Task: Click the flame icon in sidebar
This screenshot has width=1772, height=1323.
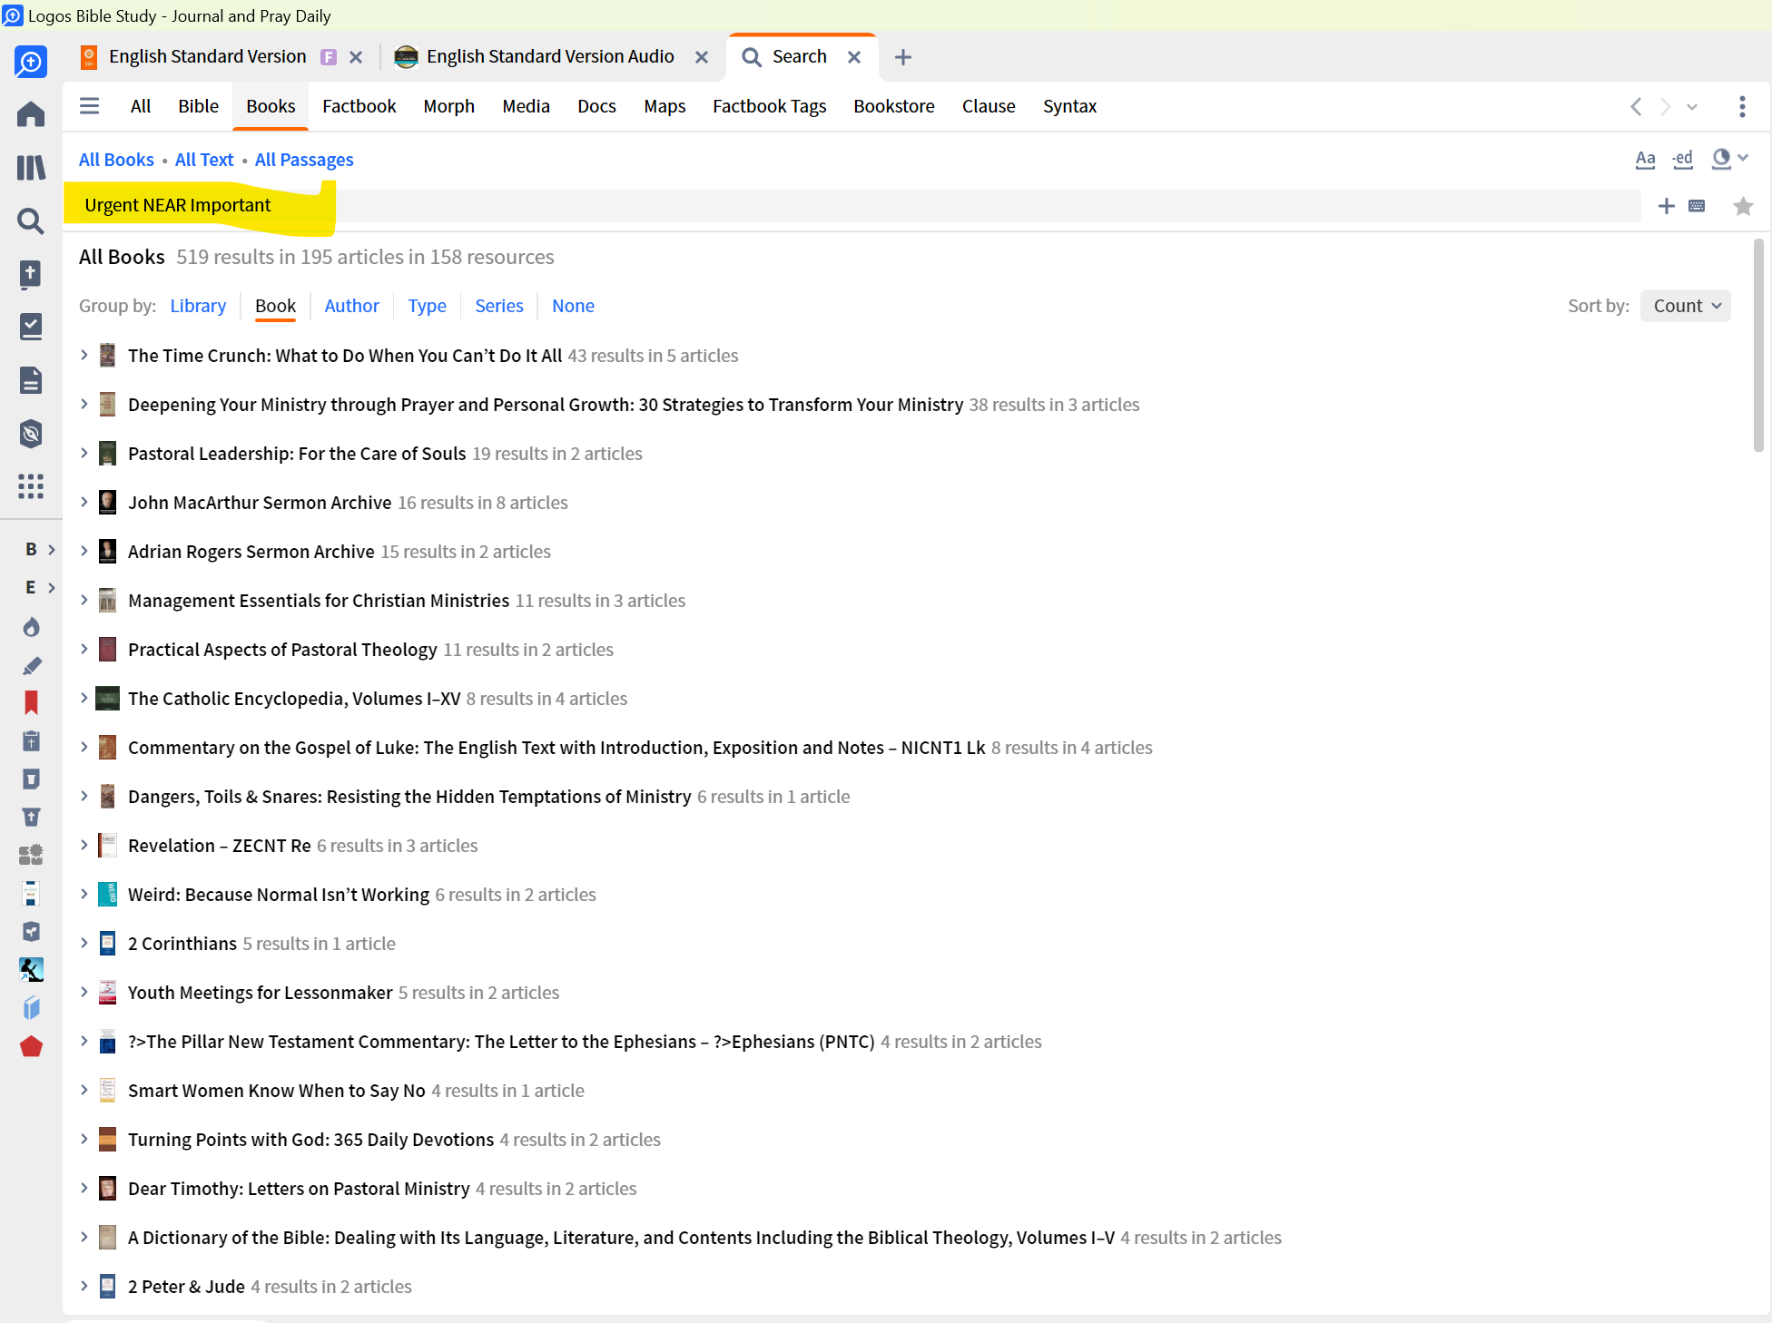Action: coord(31,627)
